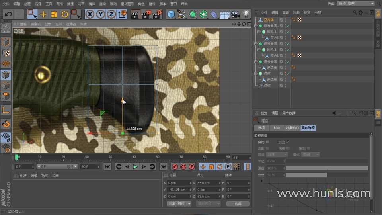Select the 立方体 object at top of tree
Screen dimensions: 382x215
[269, 20]
